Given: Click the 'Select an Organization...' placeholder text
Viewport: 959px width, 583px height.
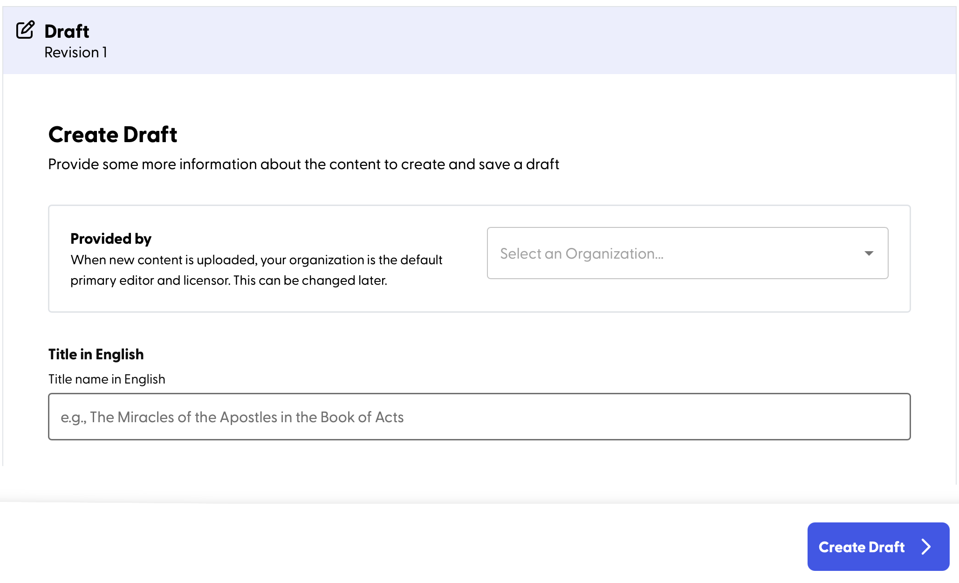Looking at the screenshot, I should (582, 254).
